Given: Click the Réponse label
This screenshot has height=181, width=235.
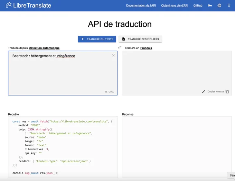Looking at the screenshot, I should pos(128,114).
